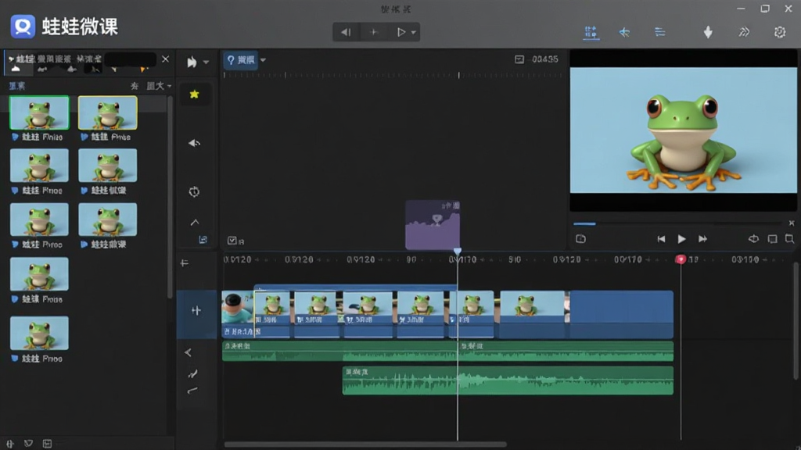
Task: Click the timeline horizontal scrollbar
Action: [x=366, y=445]
